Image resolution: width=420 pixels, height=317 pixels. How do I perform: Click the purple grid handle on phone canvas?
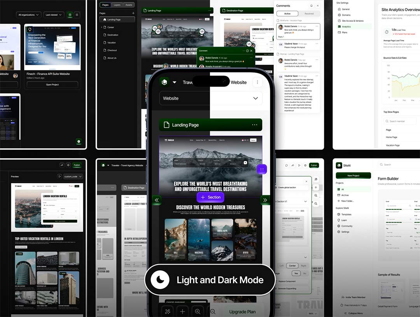(x=262, y=169)
